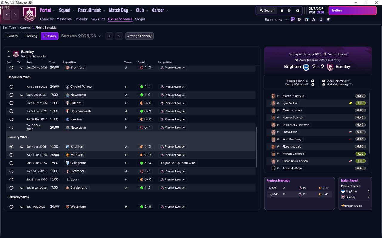Click Jacob Bruun Larsen's substitution arrow icon
382x238 pixels.
(x=350, y=161)
